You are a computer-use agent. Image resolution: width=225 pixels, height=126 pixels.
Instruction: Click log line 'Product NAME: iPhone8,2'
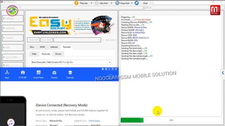pyautogui.click(x=133, y=30)
